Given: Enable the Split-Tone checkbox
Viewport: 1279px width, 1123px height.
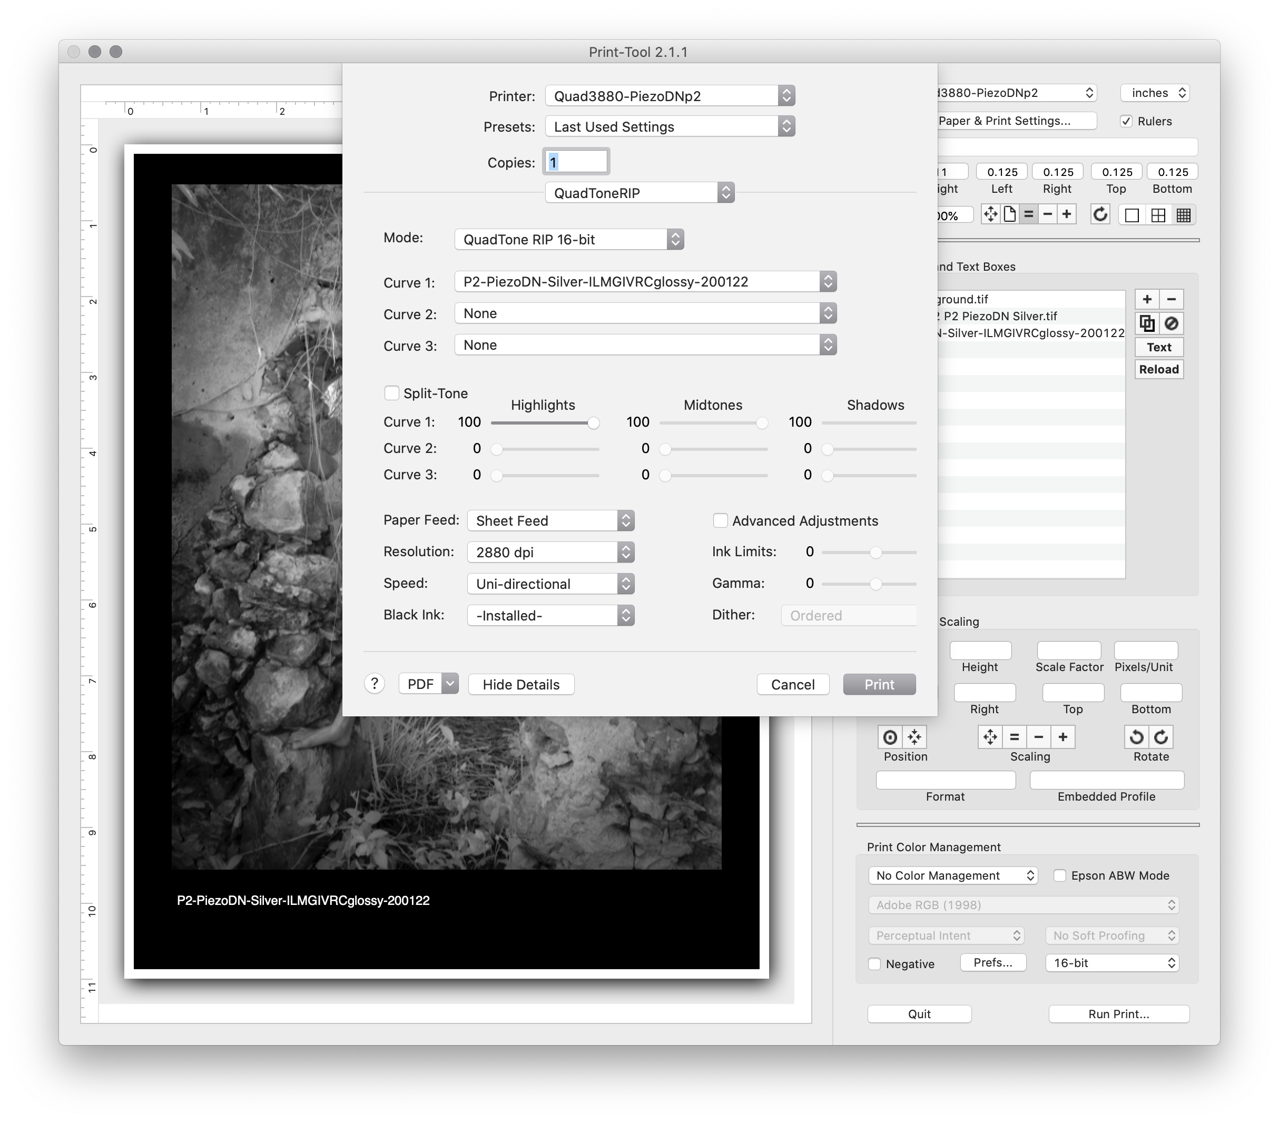Looking at the screenshot, I should [x=392, y=393].
